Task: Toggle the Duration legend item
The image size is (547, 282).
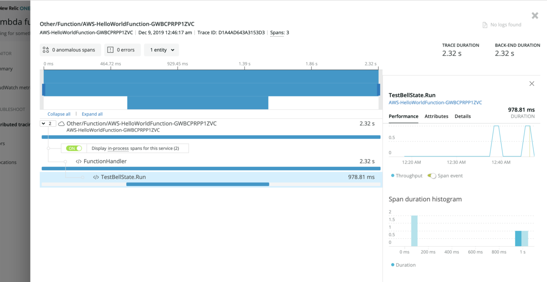Action: (x=403, y=265)
